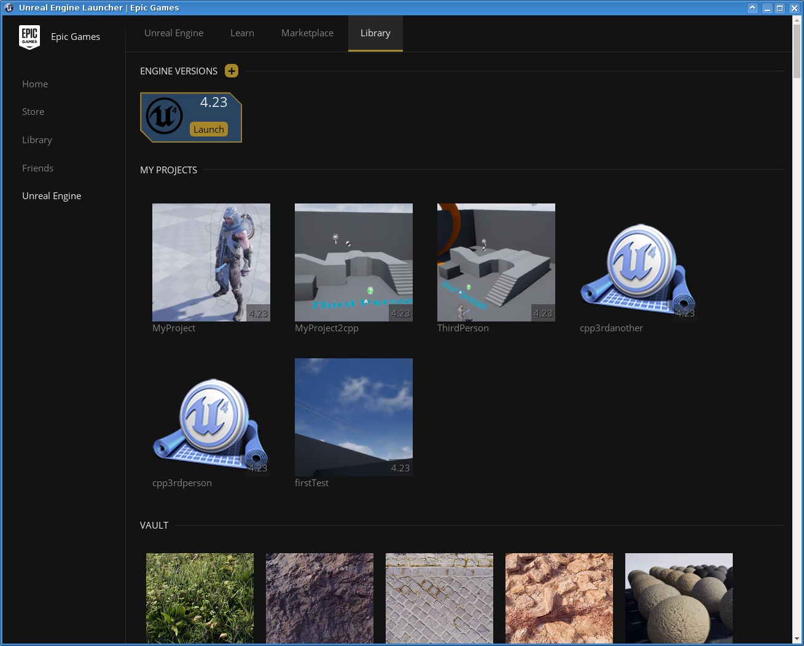Open Friends in the sidebar
Image resolution: width=804 pixels, height=646 pixels.
click(37, 168)
